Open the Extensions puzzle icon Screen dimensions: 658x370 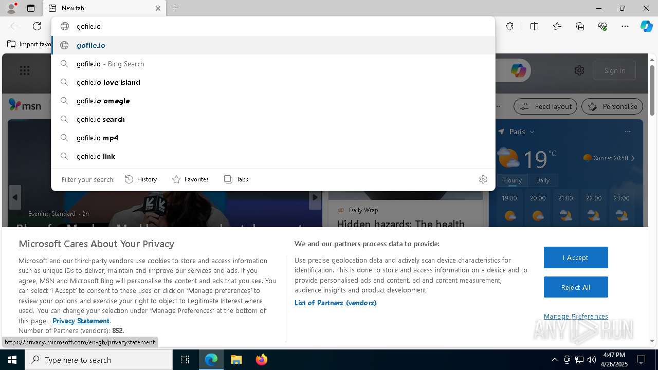click(x=509, y=26)
